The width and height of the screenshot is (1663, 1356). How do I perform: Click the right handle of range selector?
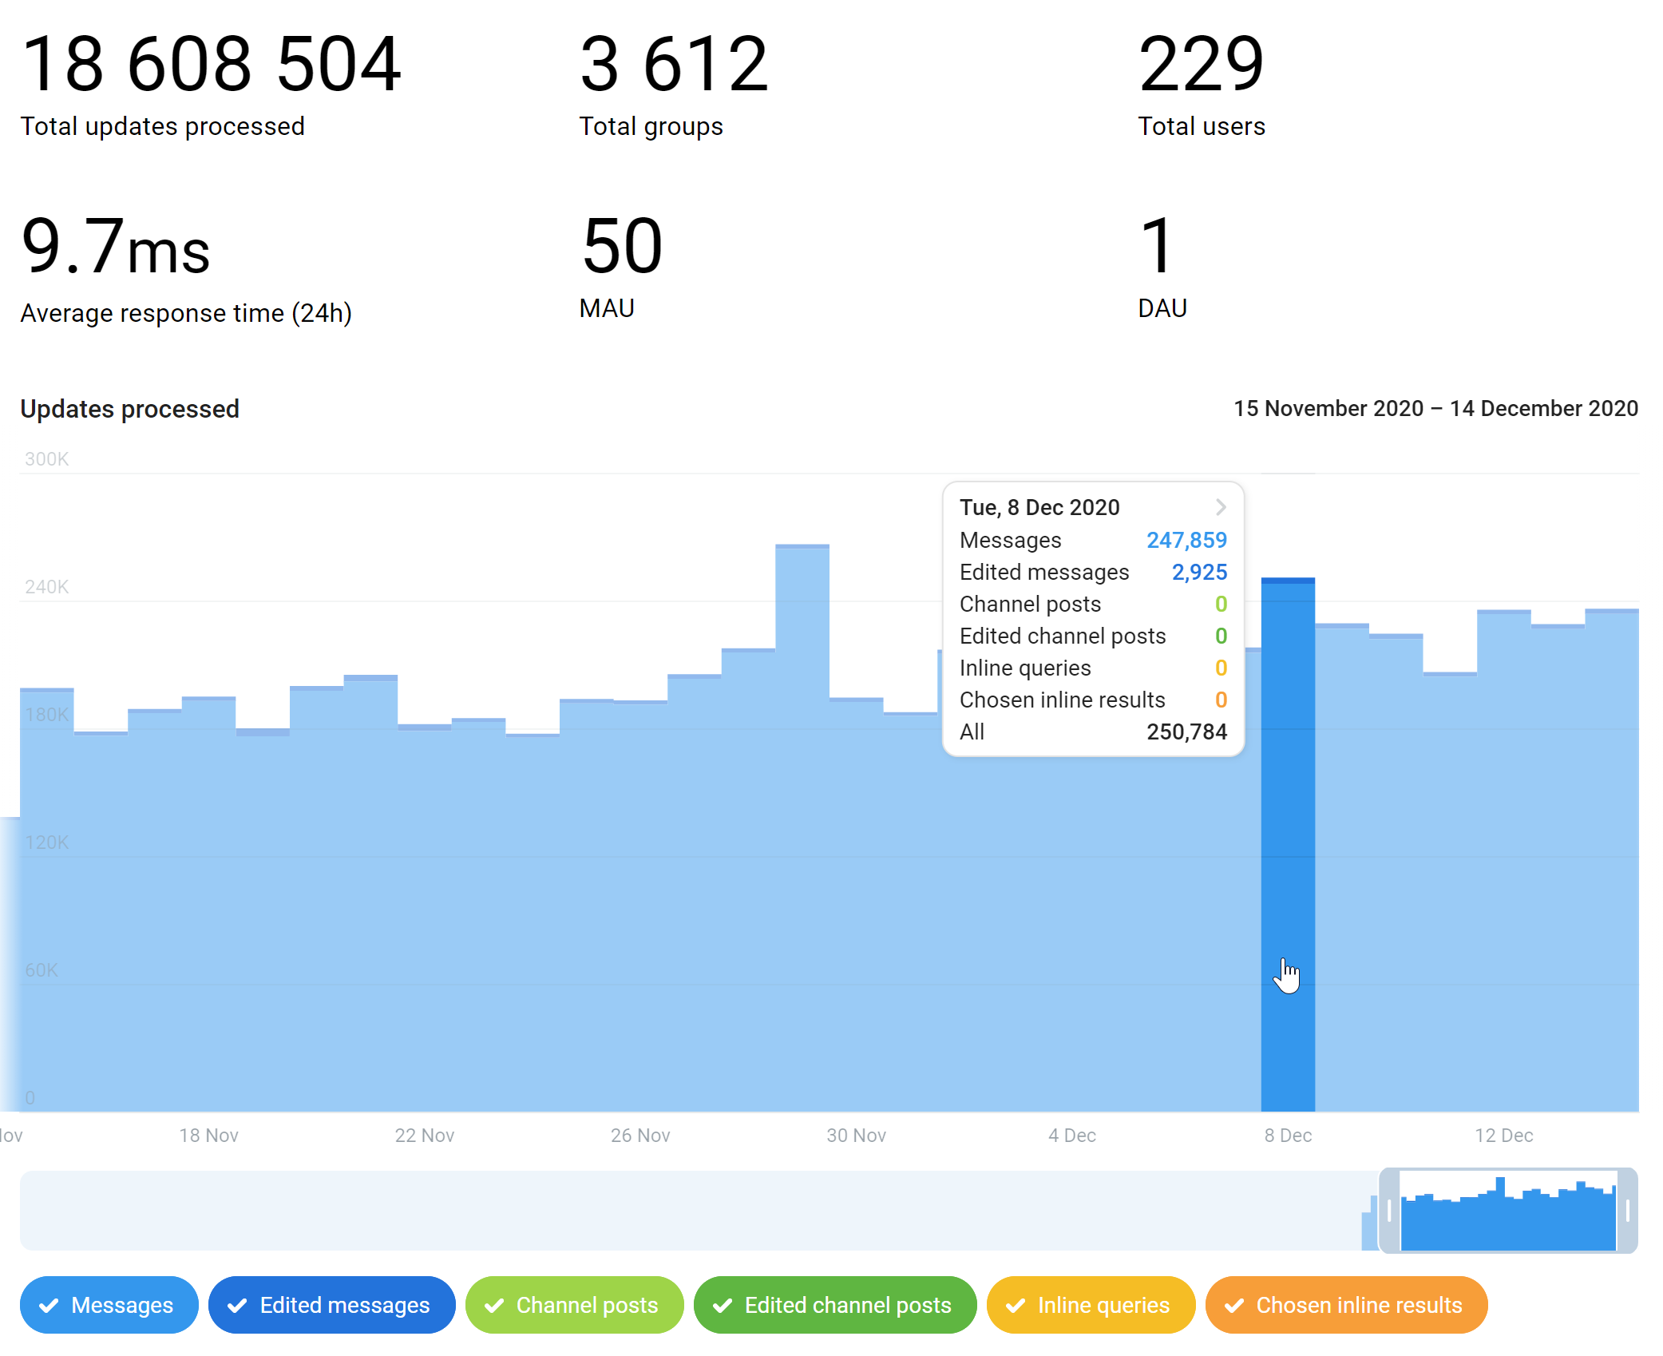click(1628, 1211)
